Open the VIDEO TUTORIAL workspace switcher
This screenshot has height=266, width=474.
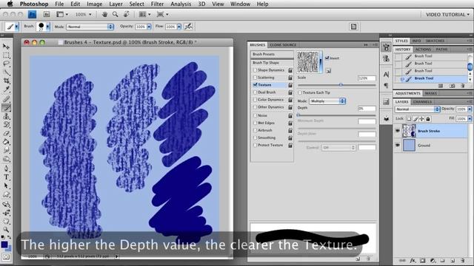coord(447,15)
